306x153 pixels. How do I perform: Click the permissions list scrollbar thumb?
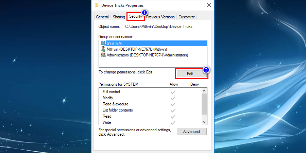(x=204, y=104)
